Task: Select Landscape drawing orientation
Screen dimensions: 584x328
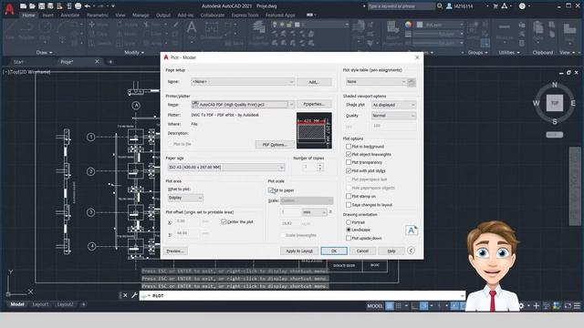Action: (349, 230)
